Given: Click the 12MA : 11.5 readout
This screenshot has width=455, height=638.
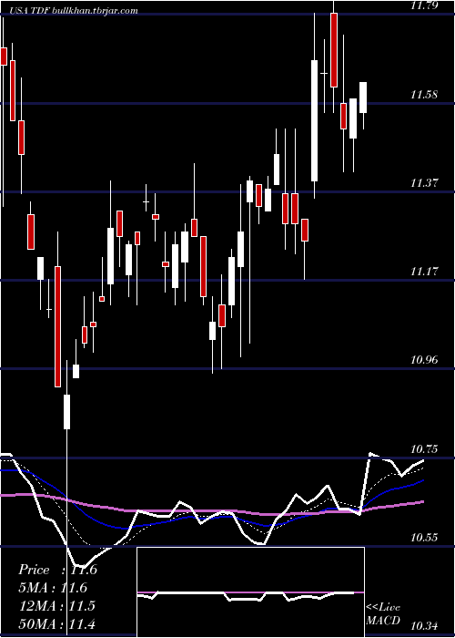Looking at the screenshot, I should point(57,605).
